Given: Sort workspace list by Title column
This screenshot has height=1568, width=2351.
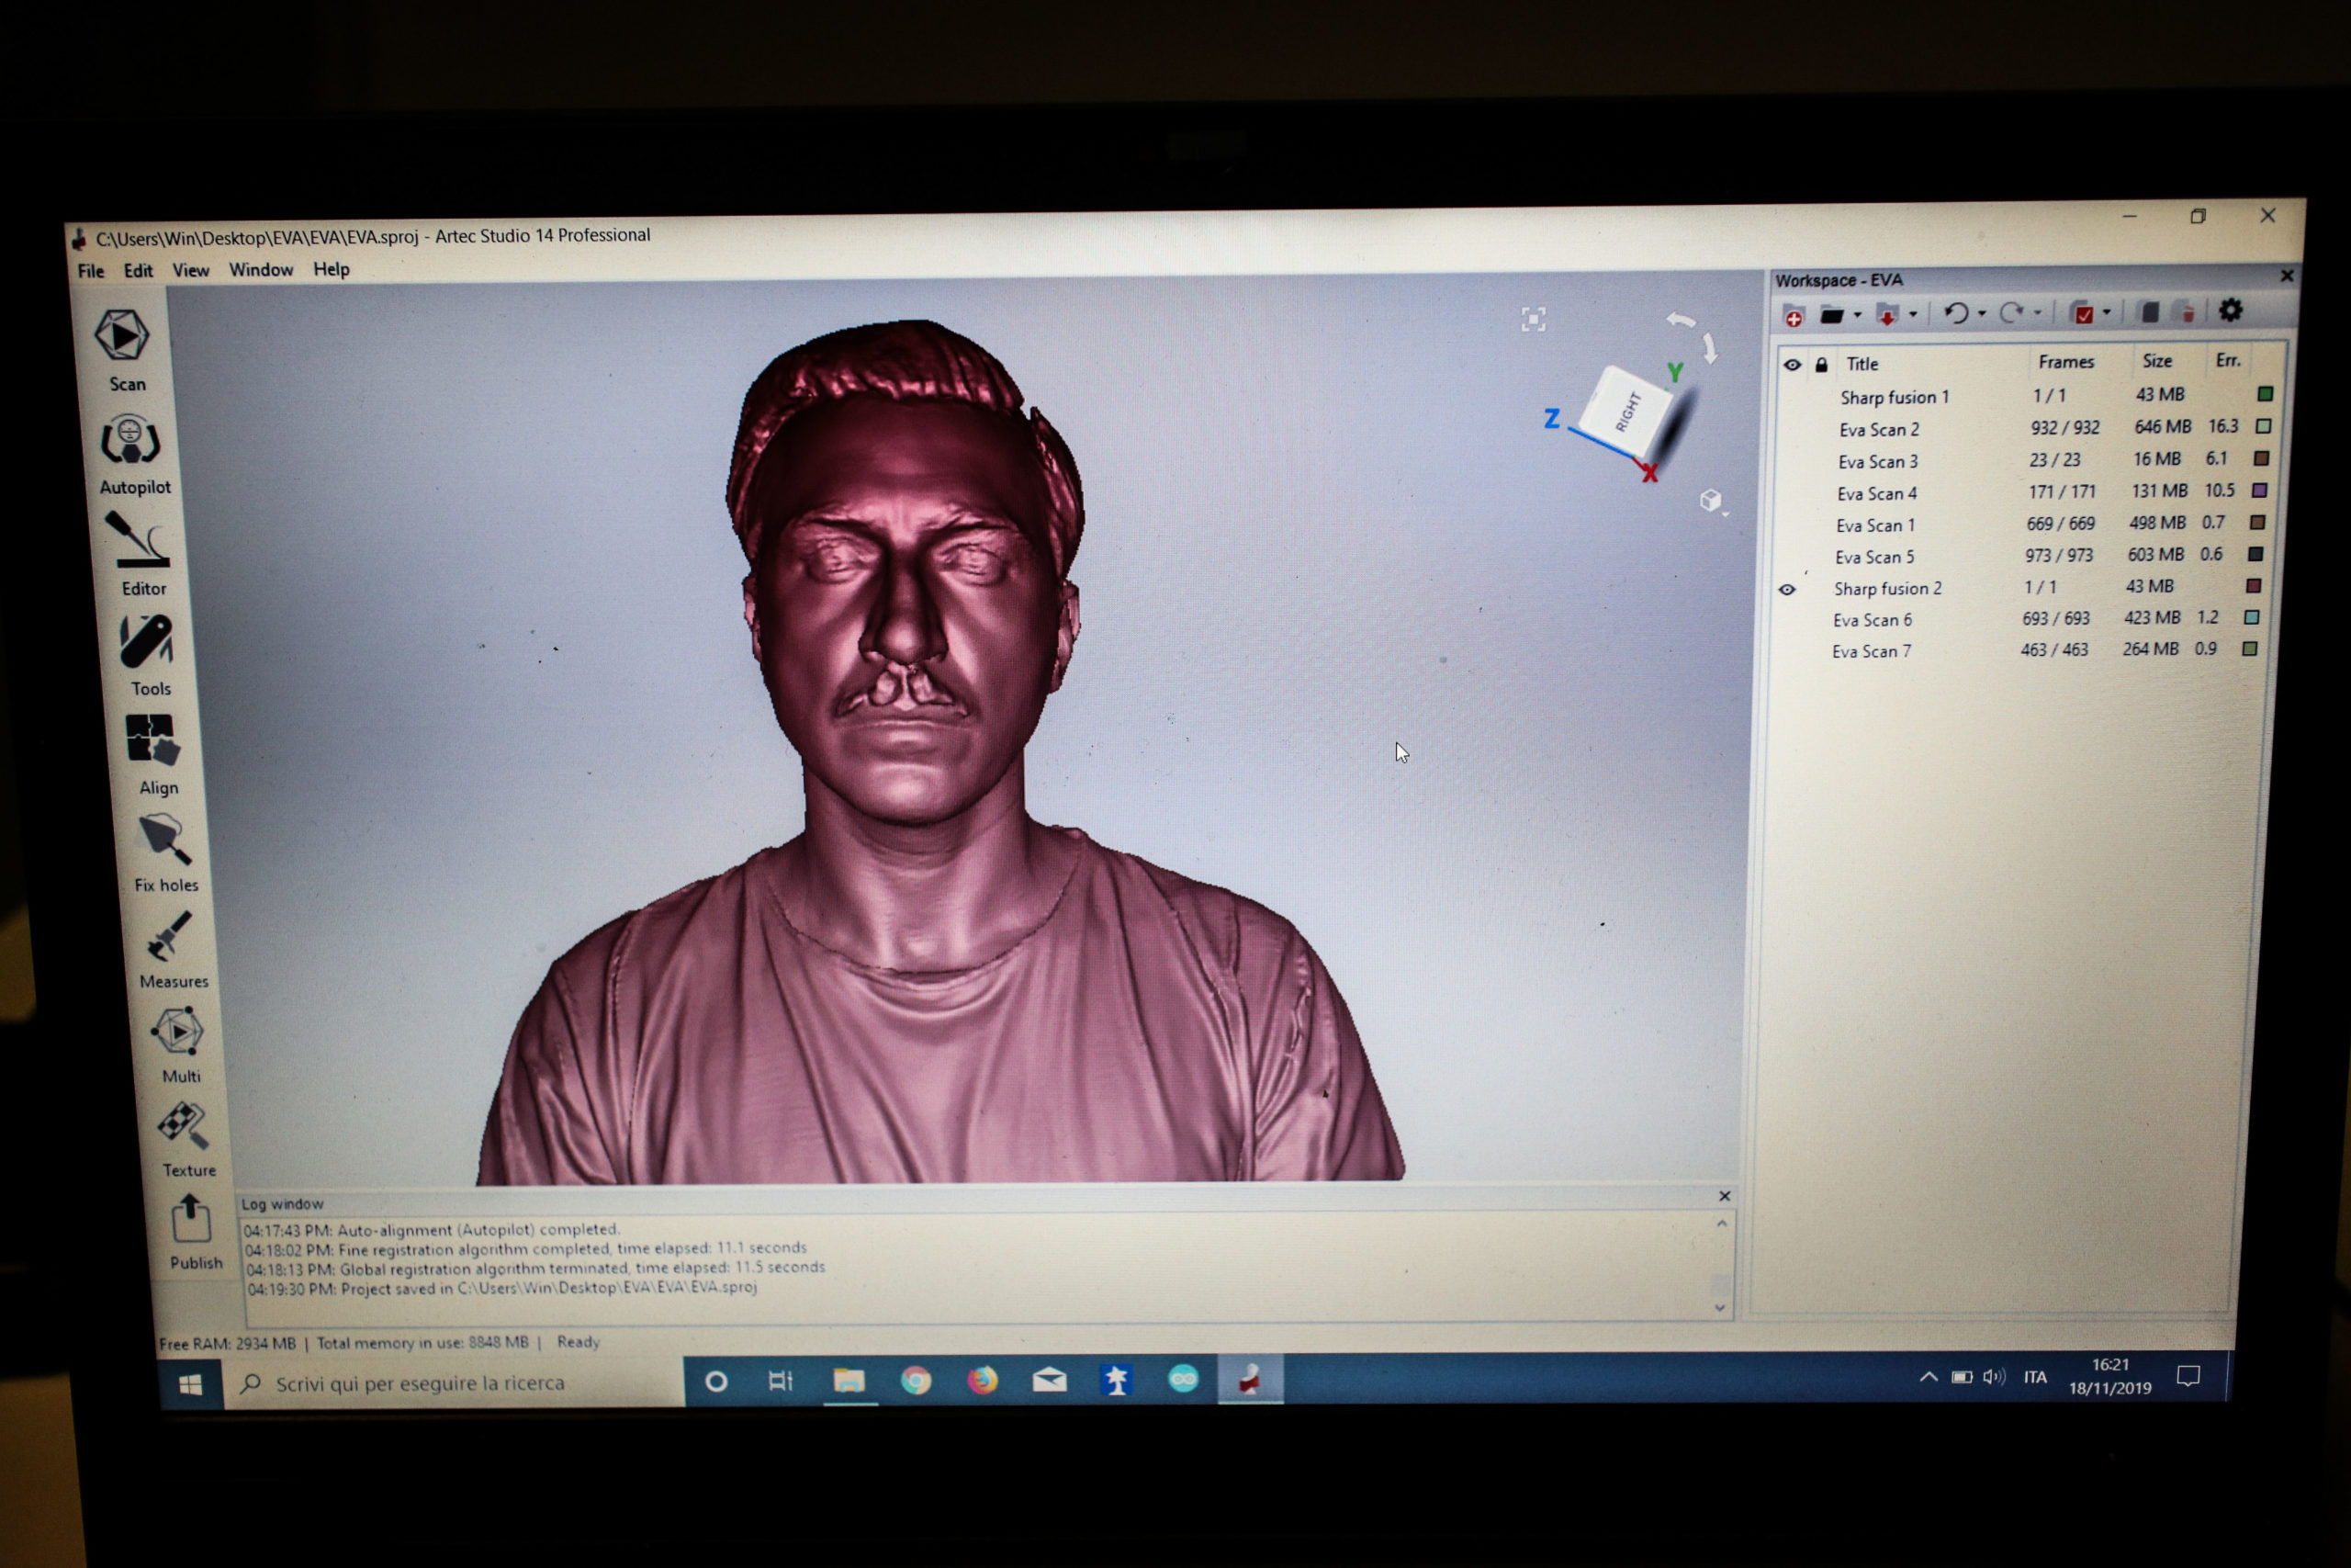Looking at the screenshot, I should point(1862,364).
